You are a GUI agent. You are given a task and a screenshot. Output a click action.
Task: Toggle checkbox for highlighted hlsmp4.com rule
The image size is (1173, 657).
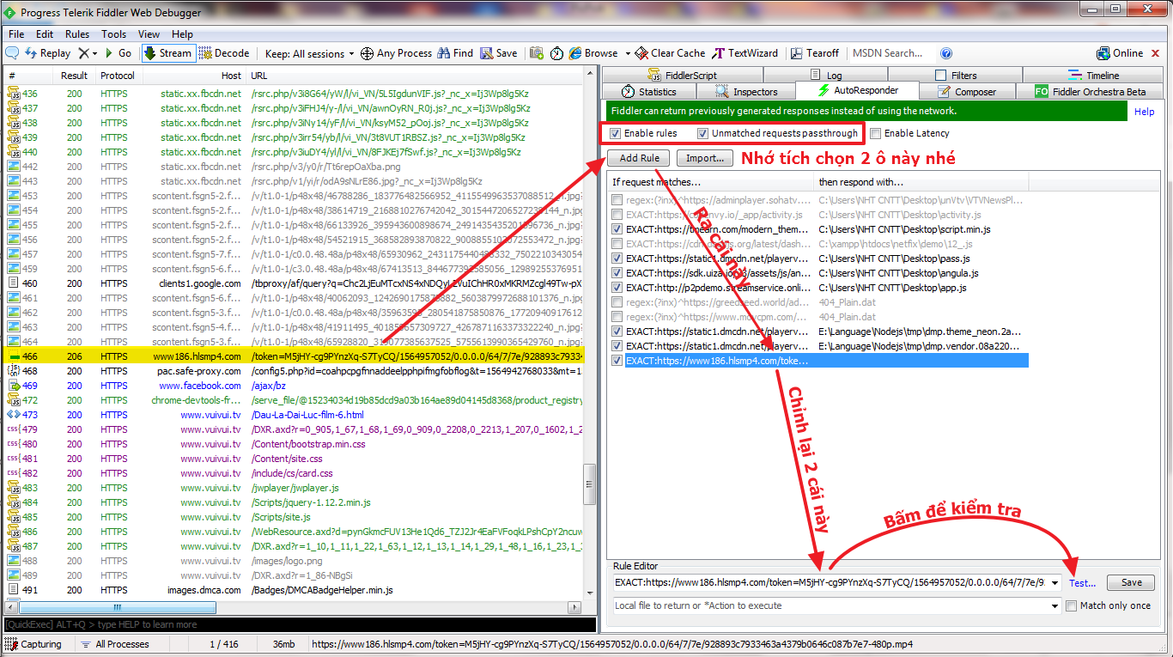click(617, 361)
